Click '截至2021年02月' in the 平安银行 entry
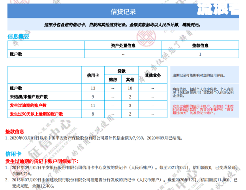The height and width of the screenshot is (190, 246). tap(174, 167)
